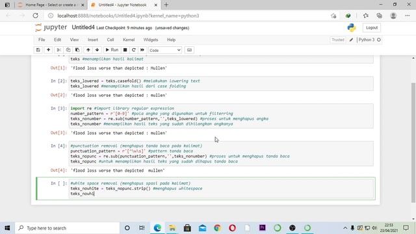Click into the white space removal code cell
This screenshot has height=234, width=416.
[x=221, y=188]
